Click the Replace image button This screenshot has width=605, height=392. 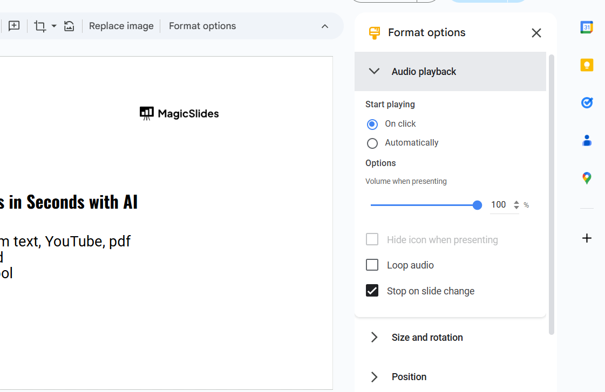121,26
